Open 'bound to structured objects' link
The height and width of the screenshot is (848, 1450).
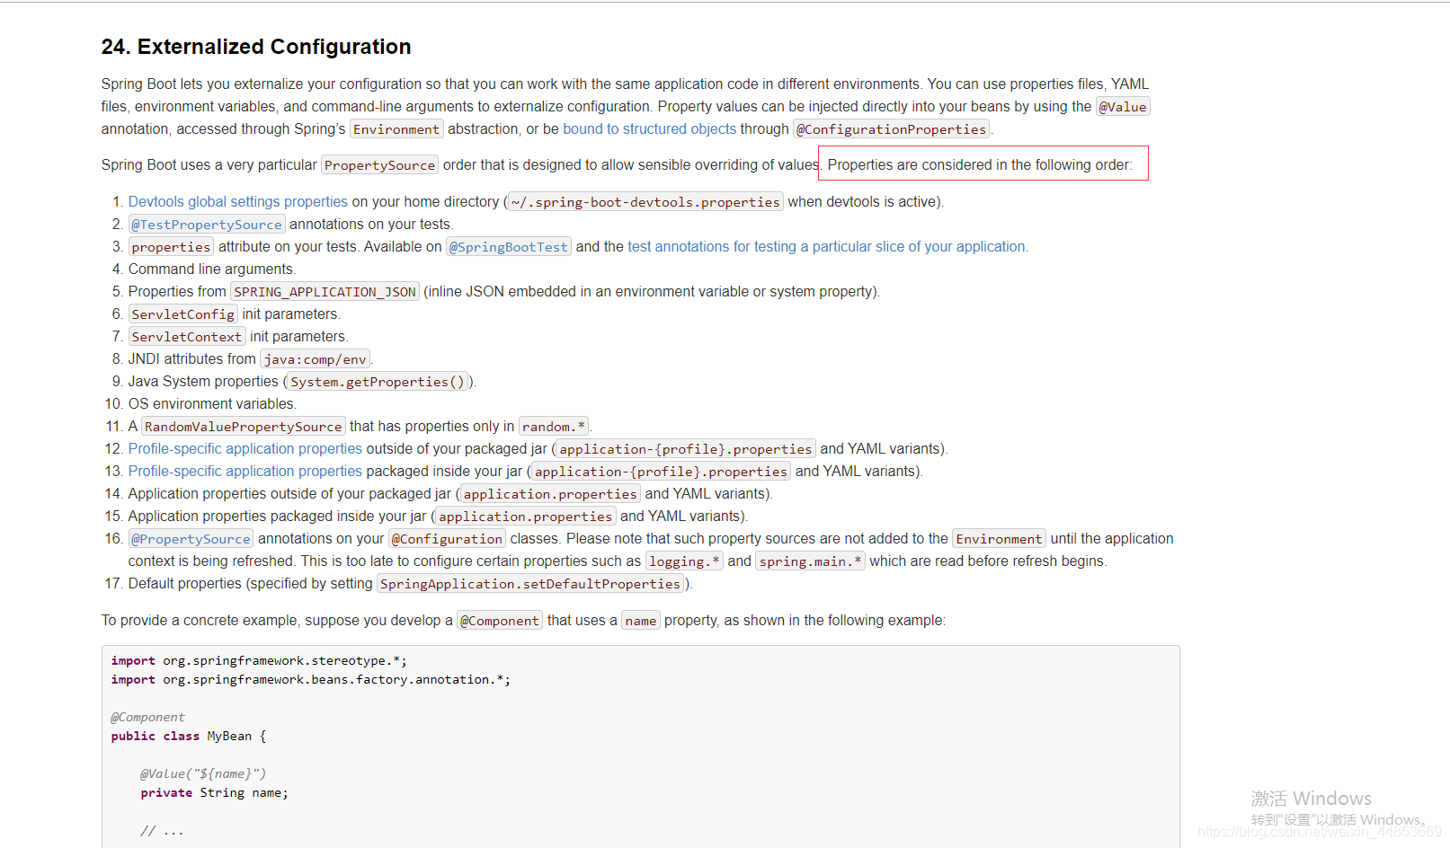pyautogui.click(x=649, y=129)
